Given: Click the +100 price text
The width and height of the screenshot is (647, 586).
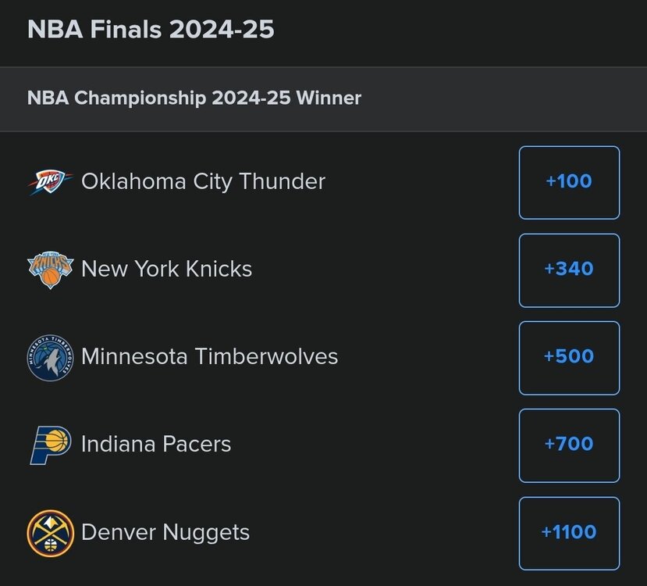Looking at the screenshot, I should tap(569, 181).
